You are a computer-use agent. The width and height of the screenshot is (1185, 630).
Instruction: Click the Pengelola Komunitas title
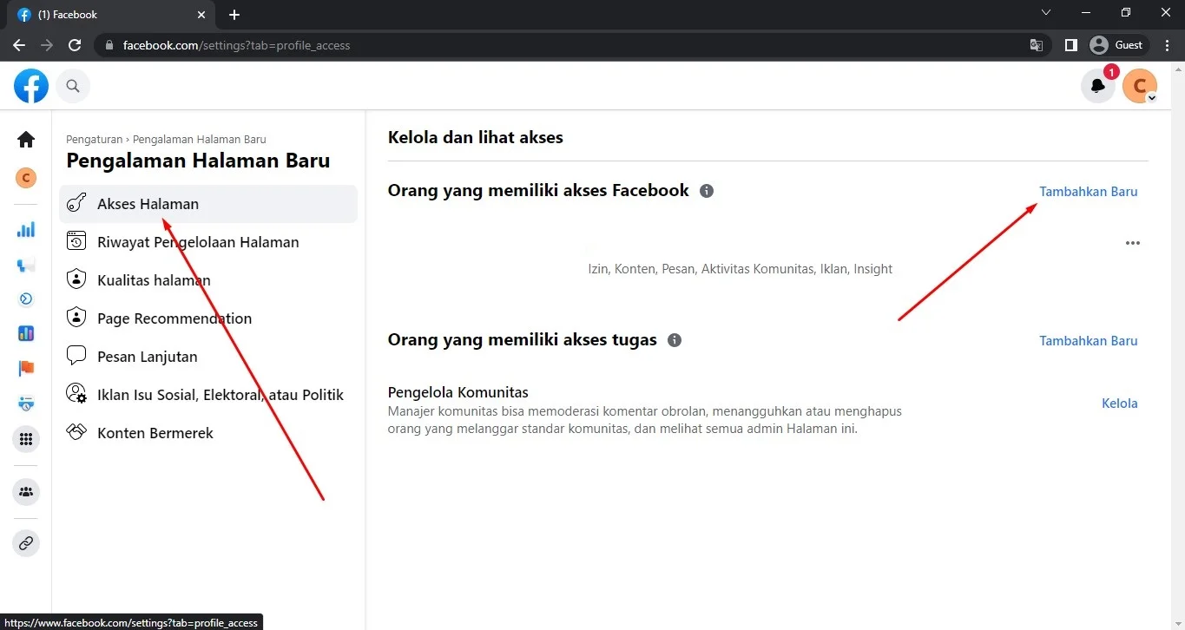click(458, 392)
